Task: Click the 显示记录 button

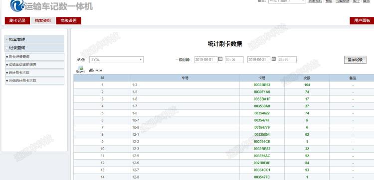Action: point(355,60)
